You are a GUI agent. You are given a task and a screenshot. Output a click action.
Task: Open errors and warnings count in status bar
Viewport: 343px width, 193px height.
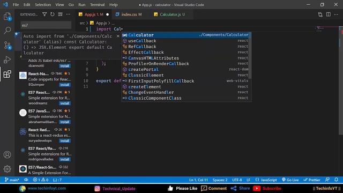click(41, 180)
